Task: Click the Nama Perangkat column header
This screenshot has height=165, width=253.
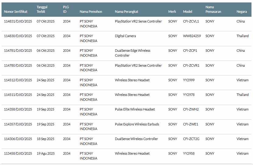Action: [127, 12]
